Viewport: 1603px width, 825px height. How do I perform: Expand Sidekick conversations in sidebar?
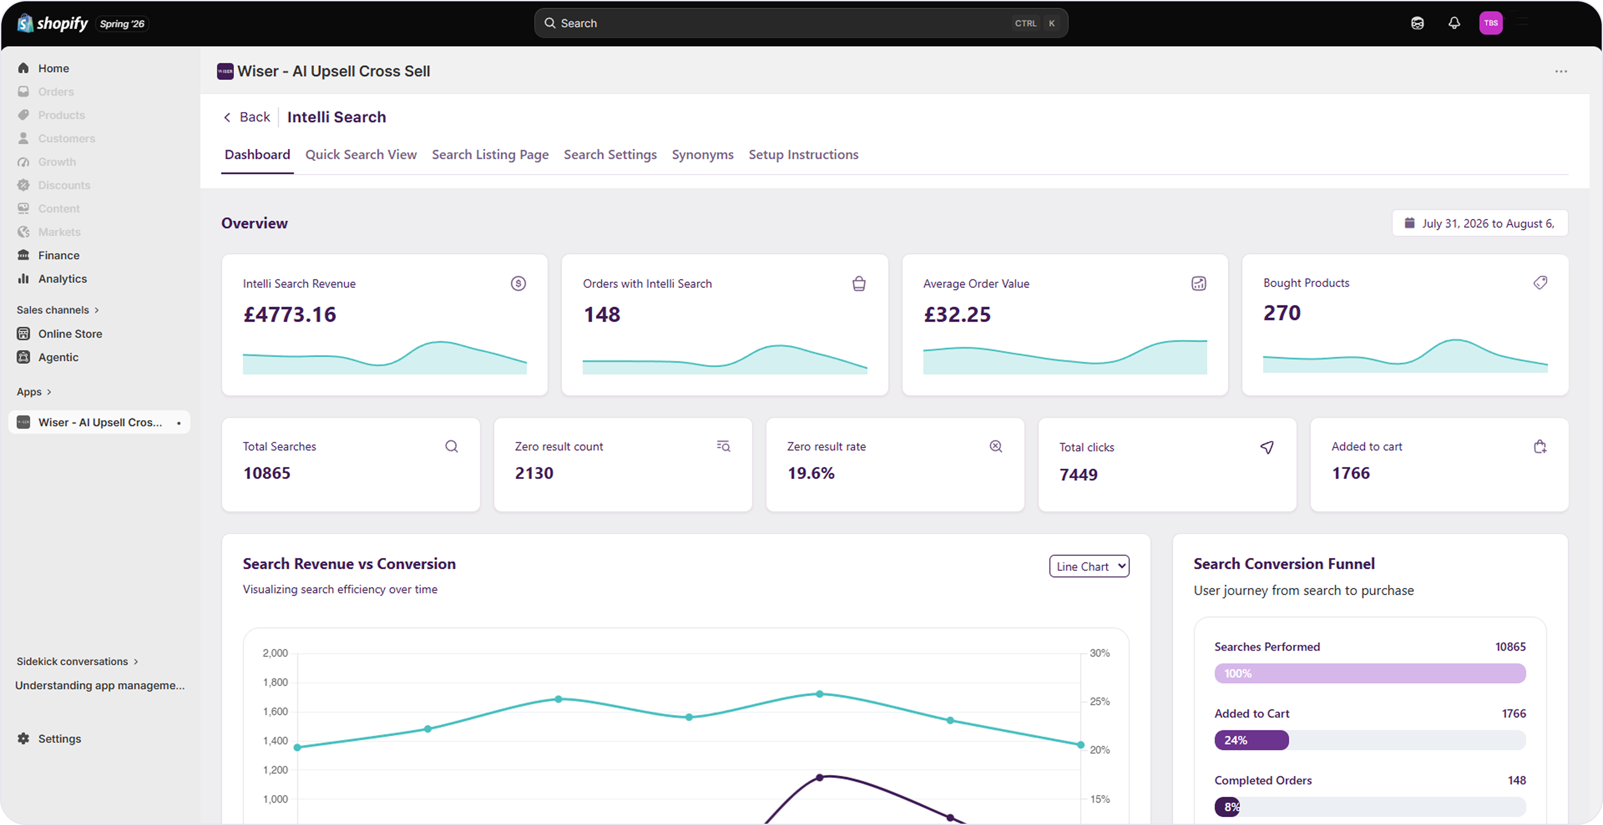pos(77,661)
